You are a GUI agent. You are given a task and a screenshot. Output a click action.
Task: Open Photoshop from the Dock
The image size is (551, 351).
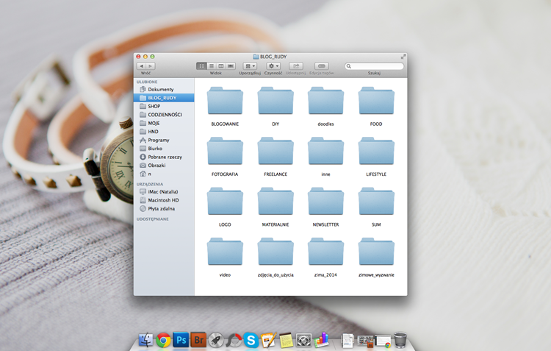click(x=181, y=340)
